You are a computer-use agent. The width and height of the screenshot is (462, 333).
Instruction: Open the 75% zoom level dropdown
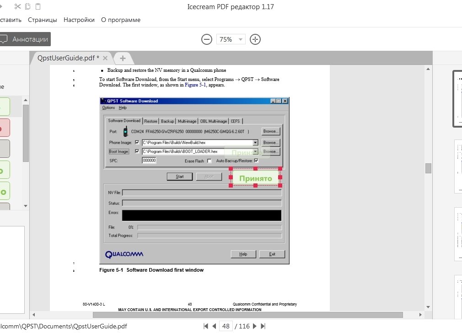coord(231,39)
